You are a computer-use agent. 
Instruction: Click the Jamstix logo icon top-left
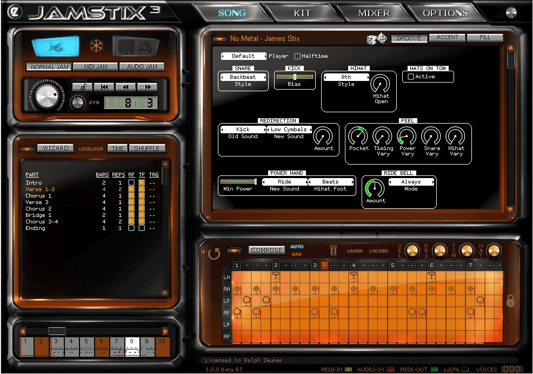15,12
